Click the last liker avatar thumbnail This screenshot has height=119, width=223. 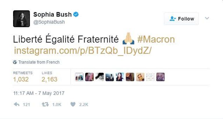point(161,77)
